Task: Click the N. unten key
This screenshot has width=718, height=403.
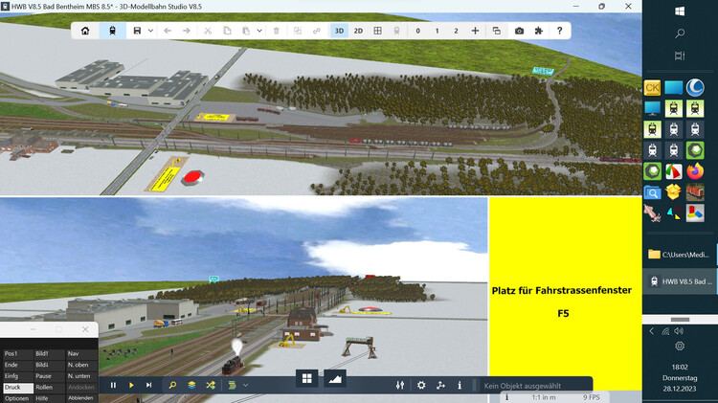Action: pos(81,376)
